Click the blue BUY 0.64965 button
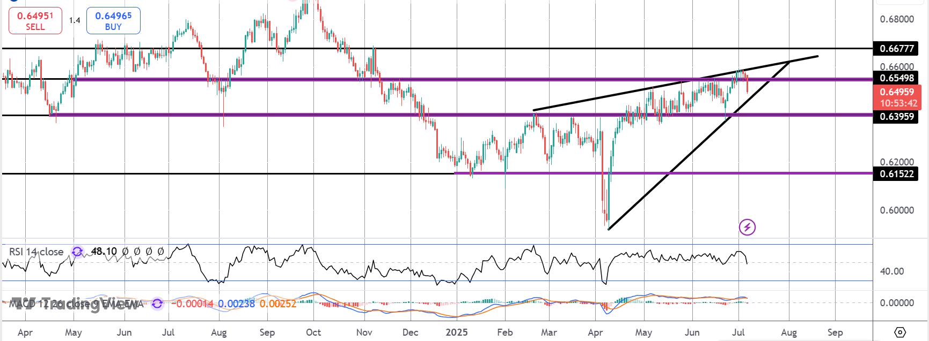This screenshot has height=341, width=929. (x=113, y=21)
